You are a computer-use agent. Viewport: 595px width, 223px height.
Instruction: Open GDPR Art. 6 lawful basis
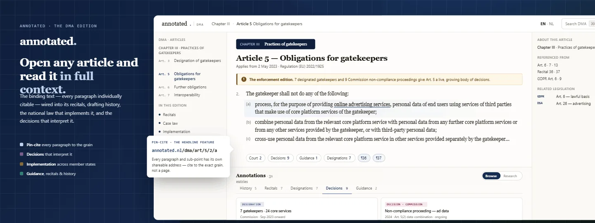point(564,97)
